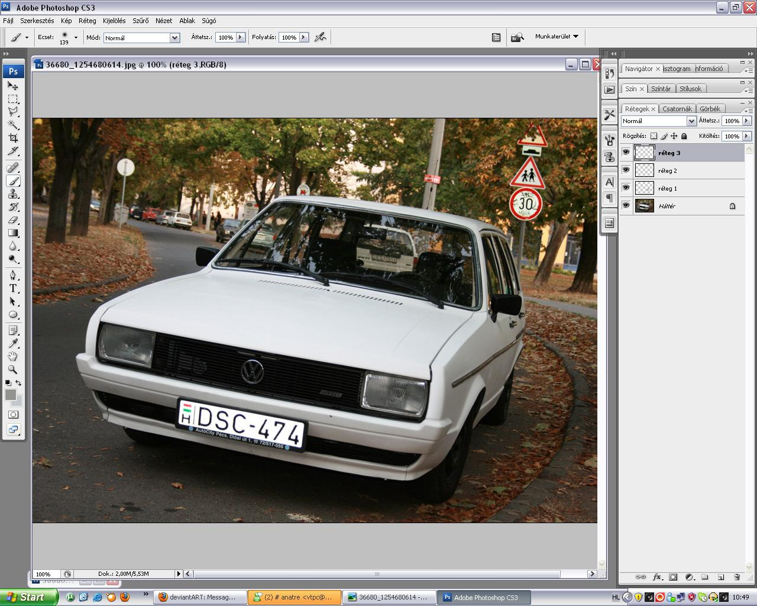757x606 pixels.
Task: Open the layer styles fx menu
Action: pos(657,577)
